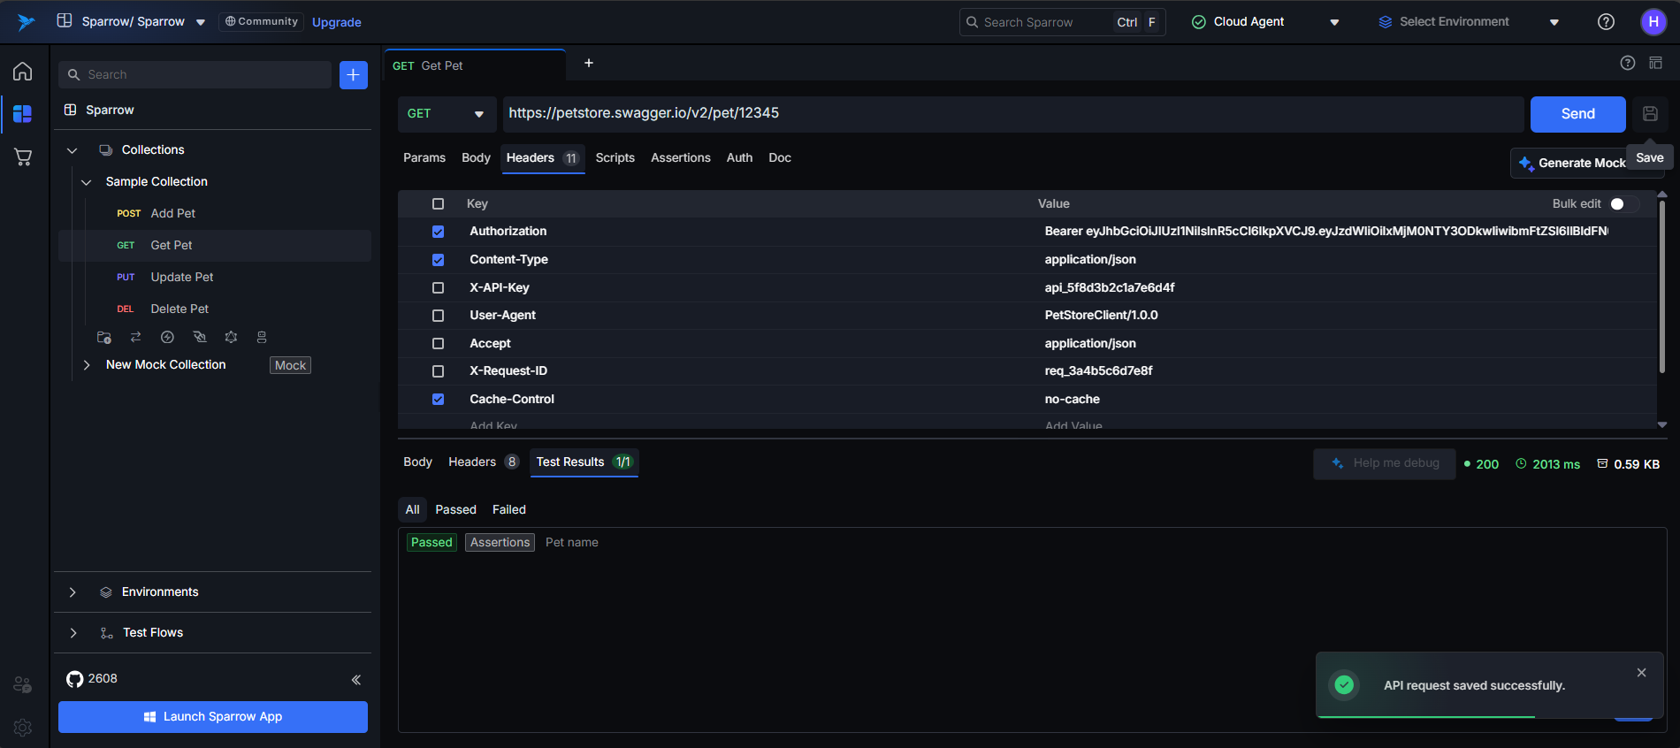Toggle the Bulk edit switch
1680x748 pixels.
pos(1622,204)
